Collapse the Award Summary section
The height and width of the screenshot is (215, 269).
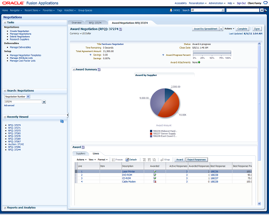pyautogui.click(x=74, y=69)
